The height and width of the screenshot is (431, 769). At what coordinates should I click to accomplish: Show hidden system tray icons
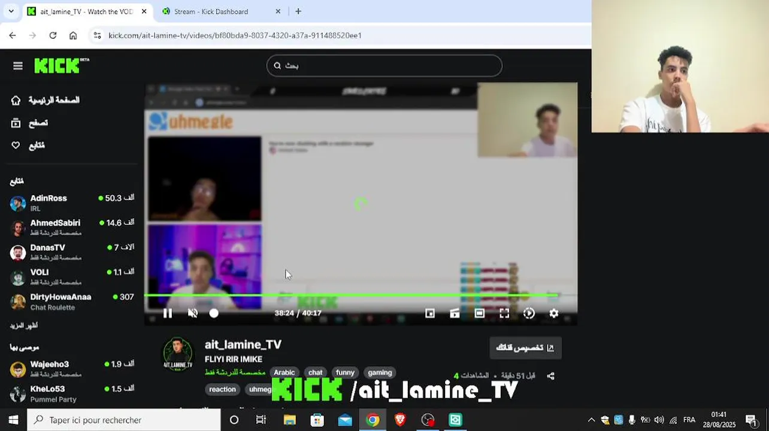[591, 420]
